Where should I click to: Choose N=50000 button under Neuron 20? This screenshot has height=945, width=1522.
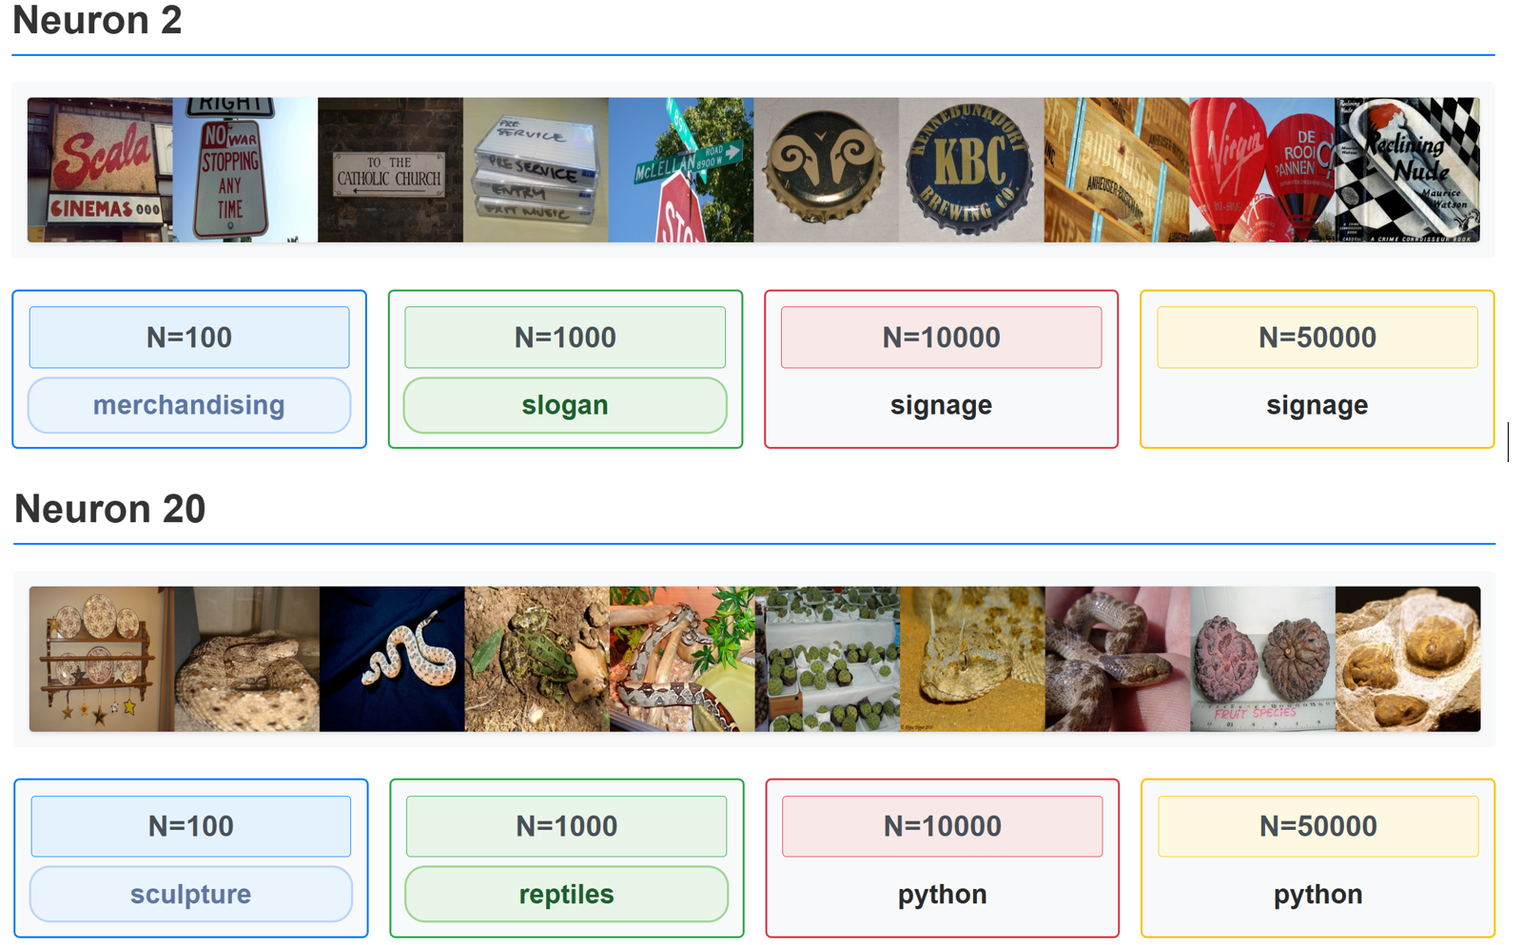point(1317,826)
